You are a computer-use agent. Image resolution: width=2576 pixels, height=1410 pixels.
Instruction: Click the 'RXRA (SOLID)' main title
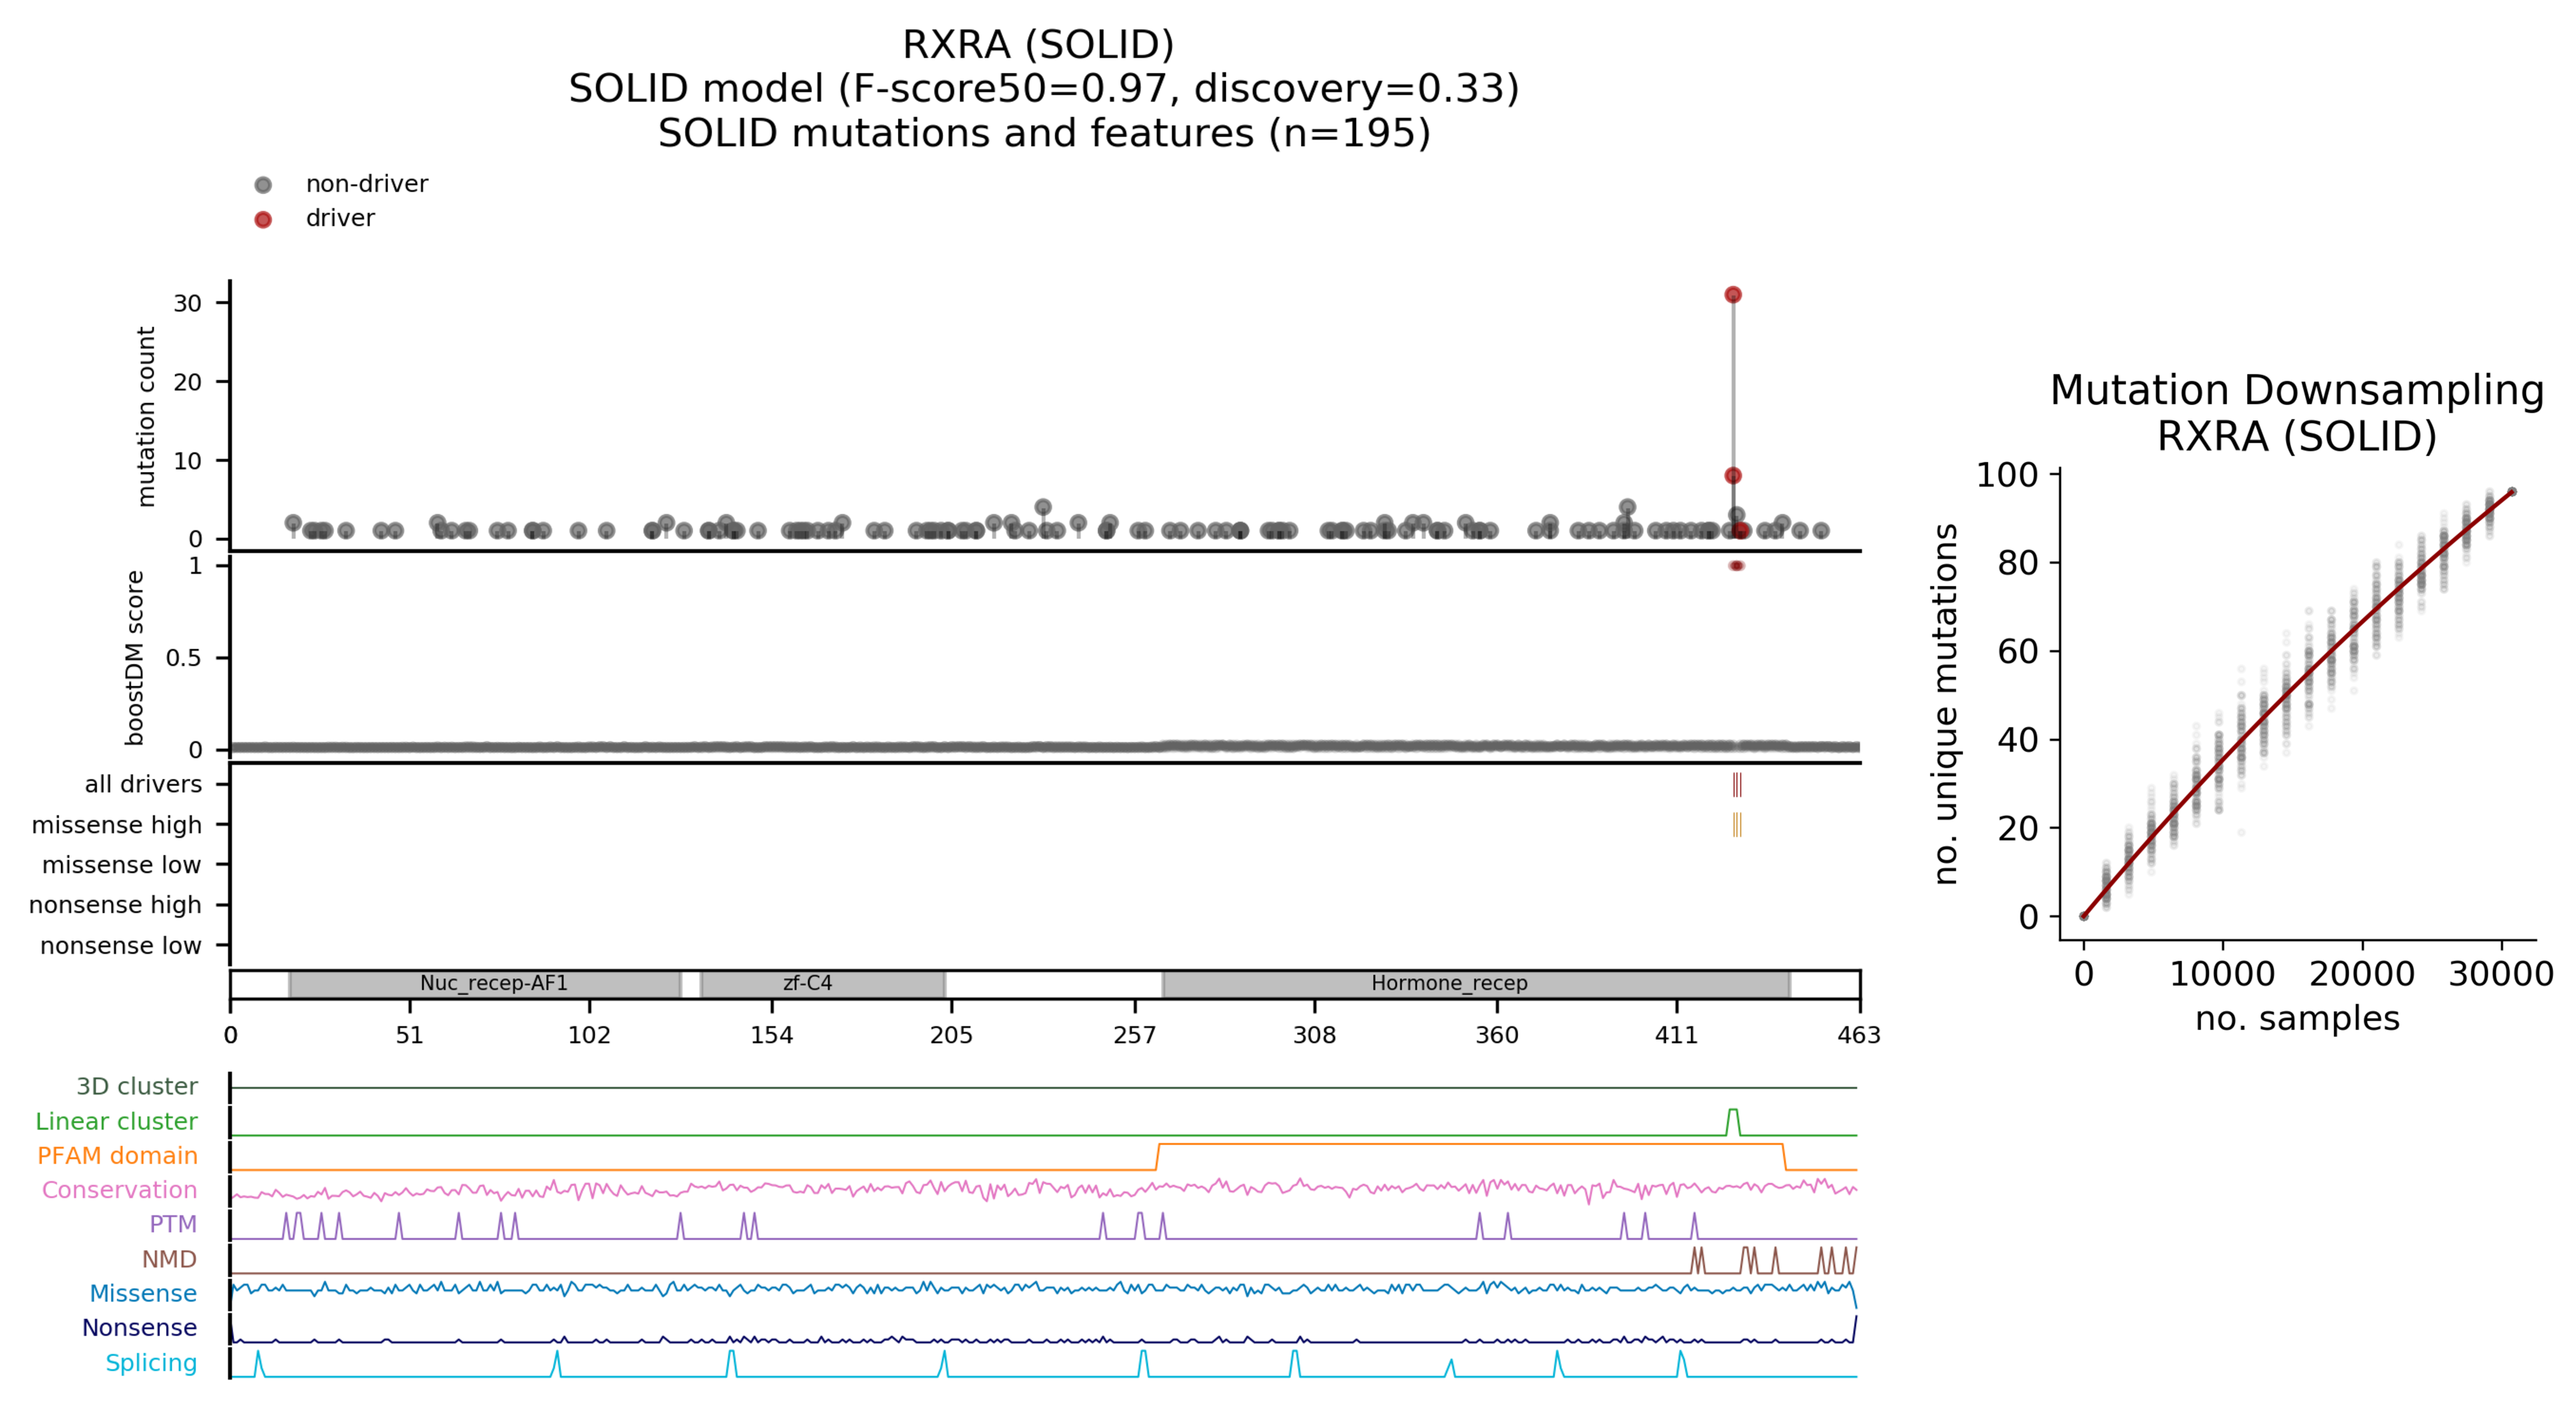(x=1038, y=45)
